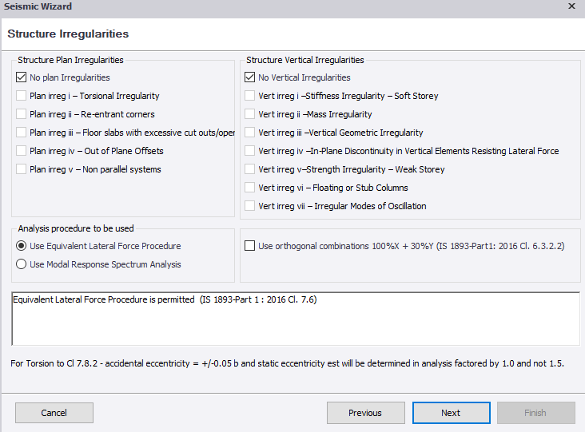Enable Plan irreg i Torsional Irregularity
This screenshot has width=585, height=432.
22,96
